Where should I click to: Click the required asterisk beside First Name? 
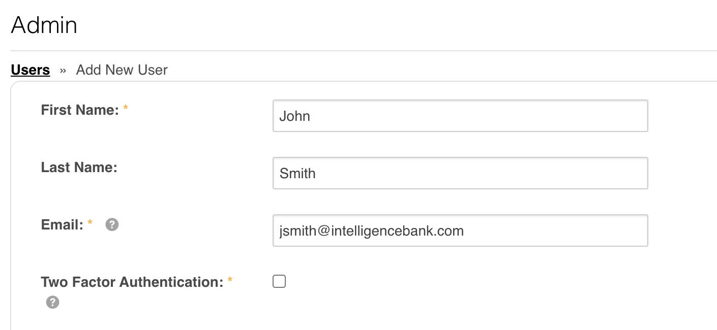(126, 108)
